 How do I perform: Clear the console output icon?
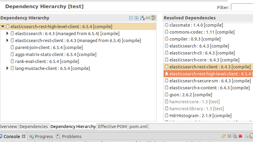246,136
